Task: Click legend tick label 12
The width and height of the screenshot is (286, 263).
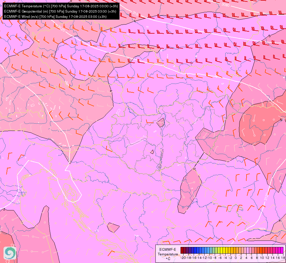Action: coord(267,258)
